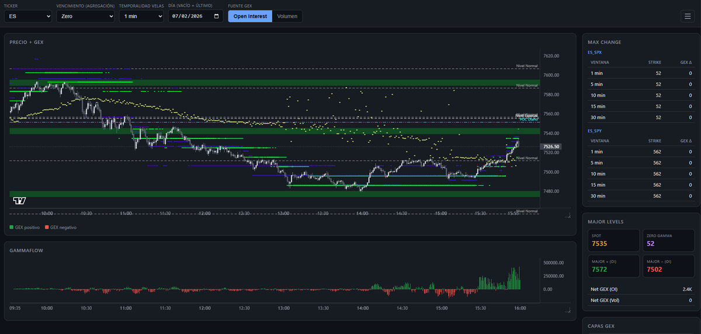Open the Vencimiento dropdown showing Zero
This screenshot has height=334, width=701.
[x=85, y=16]
